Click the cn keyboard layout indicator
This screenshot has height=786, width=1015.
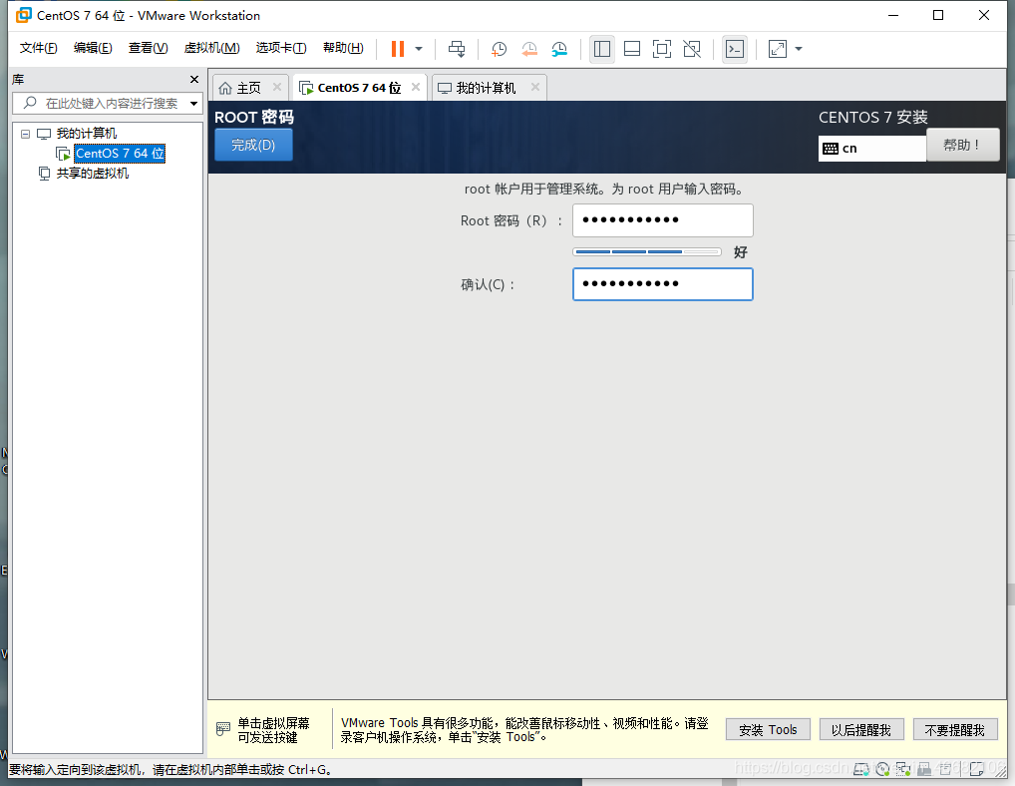click(x=872, y=149)
